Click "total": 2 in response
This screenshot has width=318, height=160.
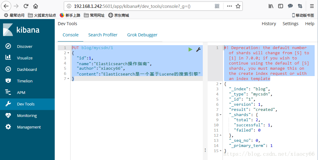point(247,120)
